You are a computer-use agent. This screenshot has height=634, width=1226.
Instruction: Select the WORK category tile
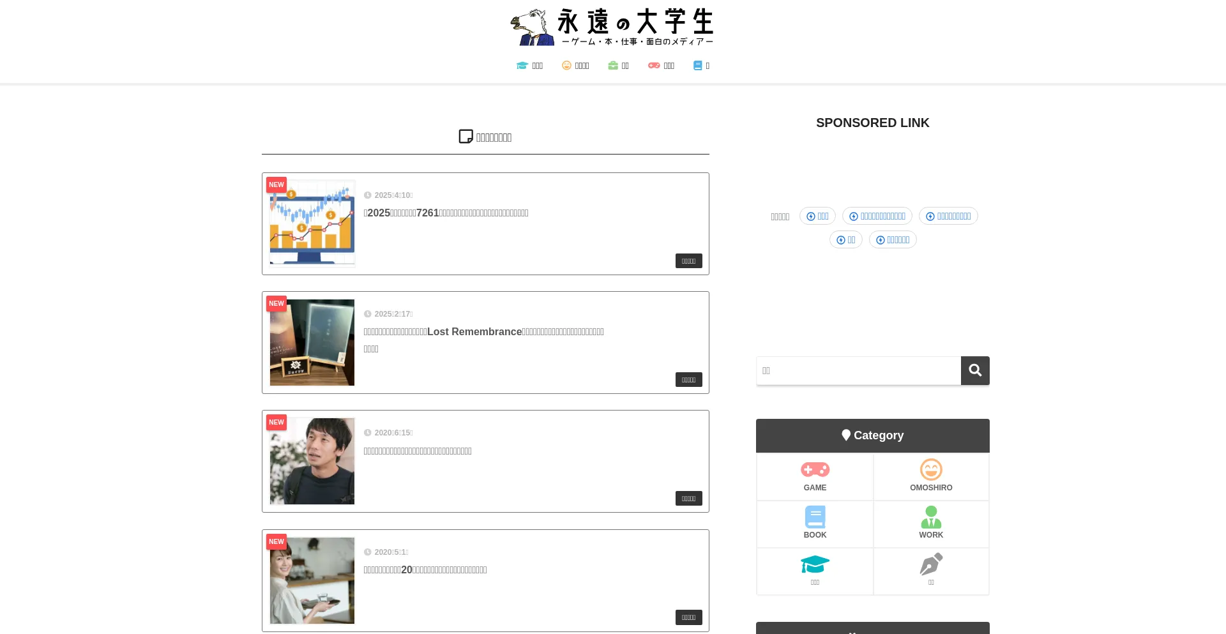point(930,524)
